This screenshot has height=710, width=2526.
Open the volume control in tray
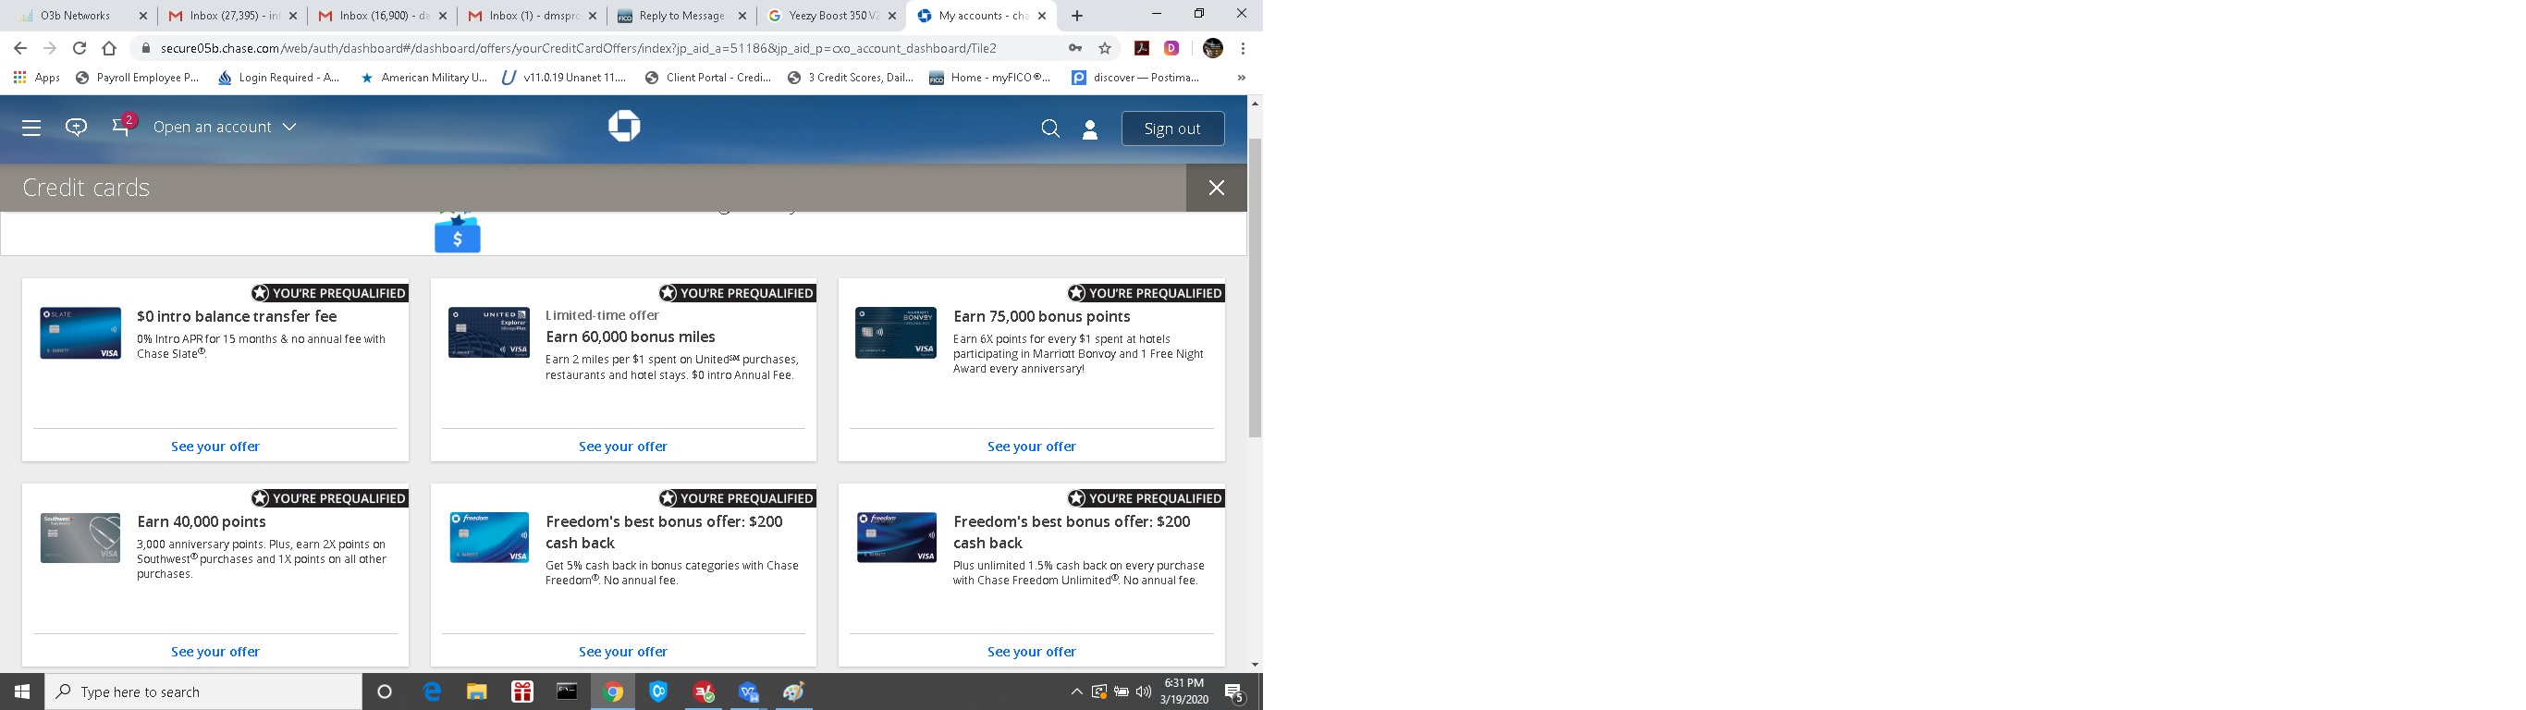pos(1144,692)
